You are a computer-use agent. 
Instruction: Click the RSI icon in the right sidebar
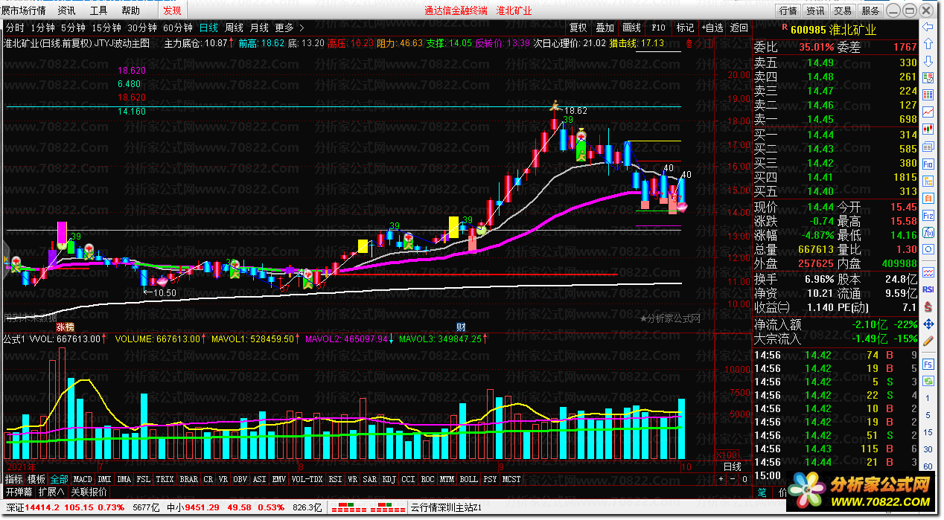tap(928, 289)
